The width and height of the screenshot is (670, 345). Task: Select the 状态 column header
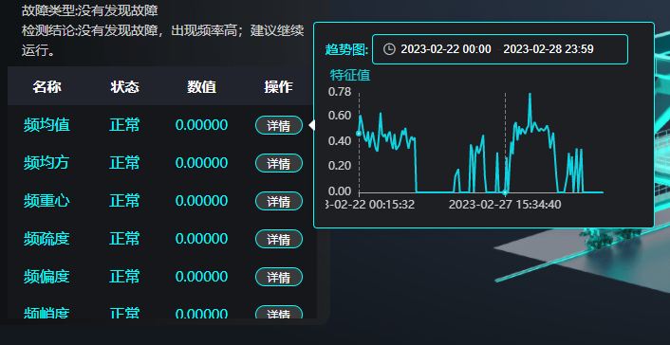124,87
